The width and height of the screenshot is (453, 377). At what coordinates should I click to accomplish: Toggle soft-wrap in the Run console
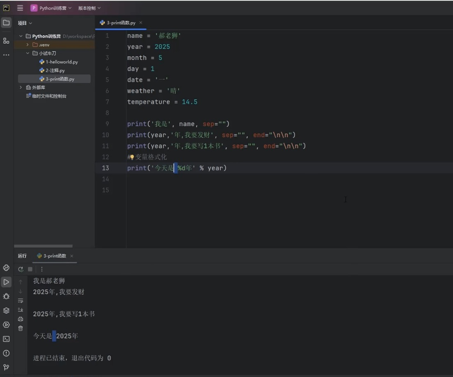click(x=21, y=301)
